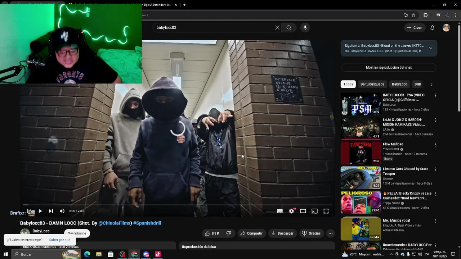
Task: Open the Flow Mafioso thumbnail
Action: tap(361, 153)
